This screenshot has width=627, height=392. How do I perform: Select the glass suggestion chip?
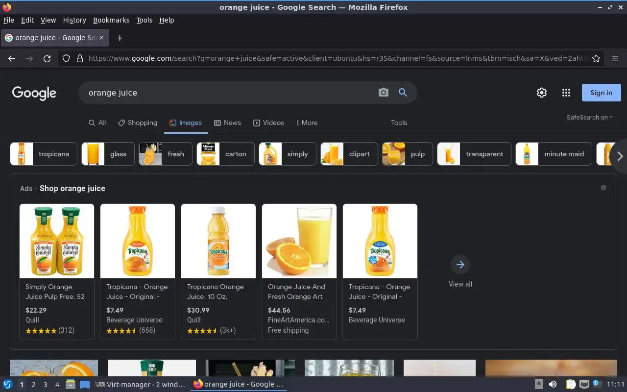[108, 154]
